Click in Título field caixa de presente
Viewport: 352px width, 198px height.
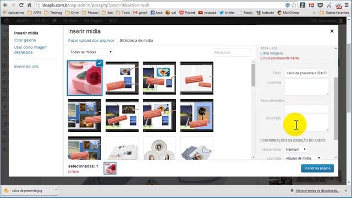tap(306, 73)
